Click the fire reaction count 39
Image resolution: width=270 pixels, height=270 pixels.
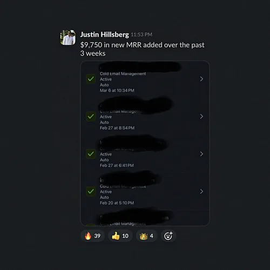97,236
